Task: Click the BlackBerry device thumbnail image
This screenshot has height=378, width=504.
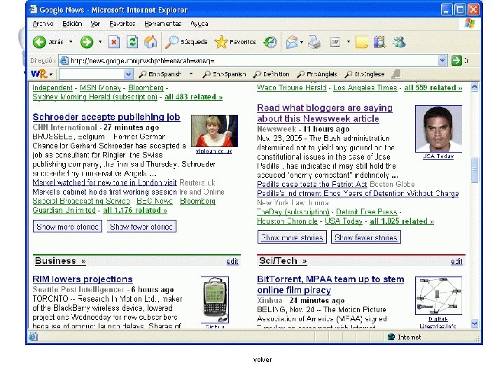Action: pyautogui.click(x=215, y=300)
